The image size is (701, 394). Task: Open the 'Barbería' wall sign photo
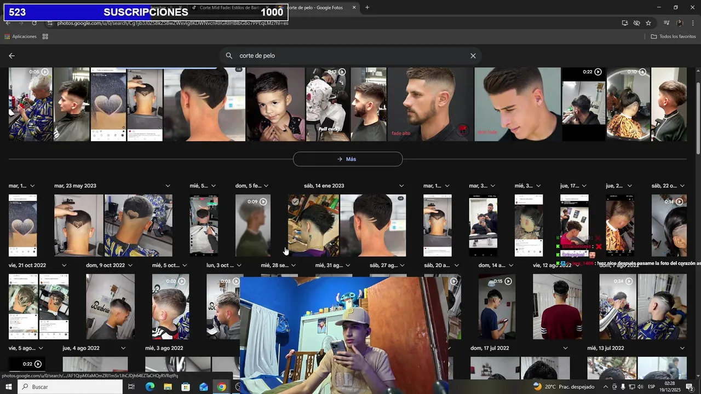pyautogui.click(x=110, y=307)
